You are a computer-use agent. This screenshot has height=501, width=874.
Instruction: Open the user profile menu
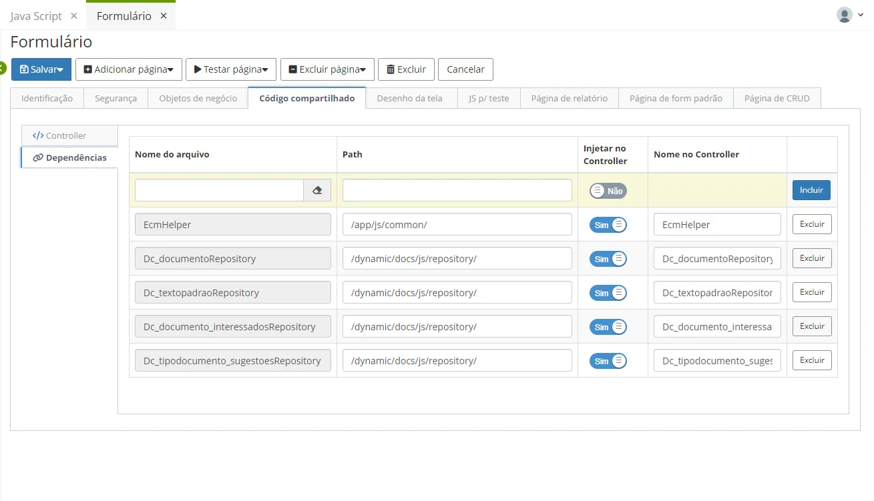(850, 15)
